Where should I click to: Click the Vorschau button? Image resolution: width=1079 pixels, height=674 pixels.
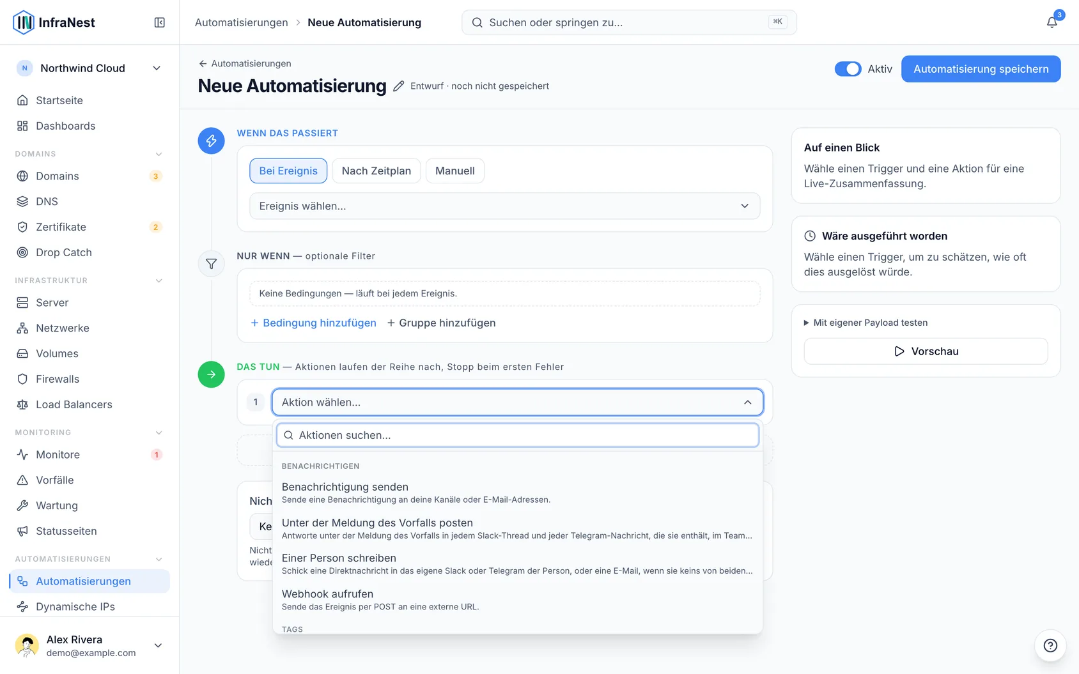pyautogui.click(x=926, y=351)
